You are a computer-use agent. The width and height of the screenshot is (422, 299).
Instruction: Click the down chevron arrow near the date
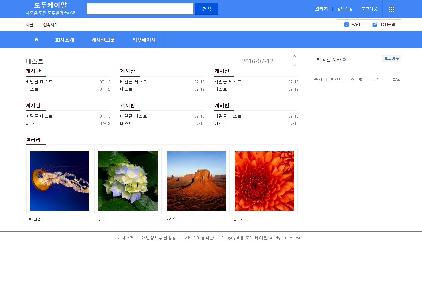point(294,65)
